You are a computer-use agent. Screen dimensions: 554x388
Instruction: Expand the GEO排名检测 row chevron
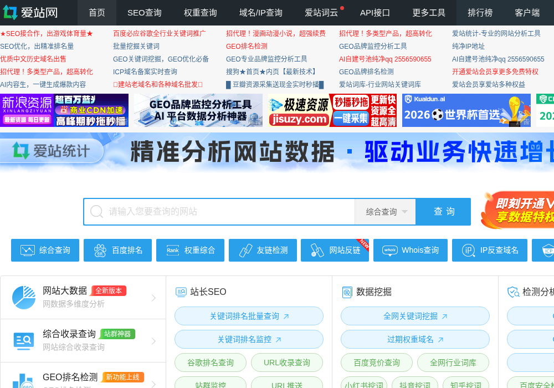pyautogui.click(x=153, y=384)
